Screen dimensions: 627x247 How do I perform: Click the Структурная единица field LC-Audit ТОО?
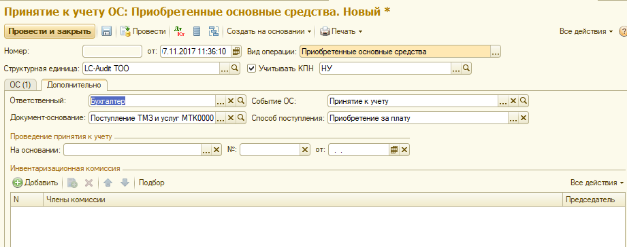pos(151,69)
